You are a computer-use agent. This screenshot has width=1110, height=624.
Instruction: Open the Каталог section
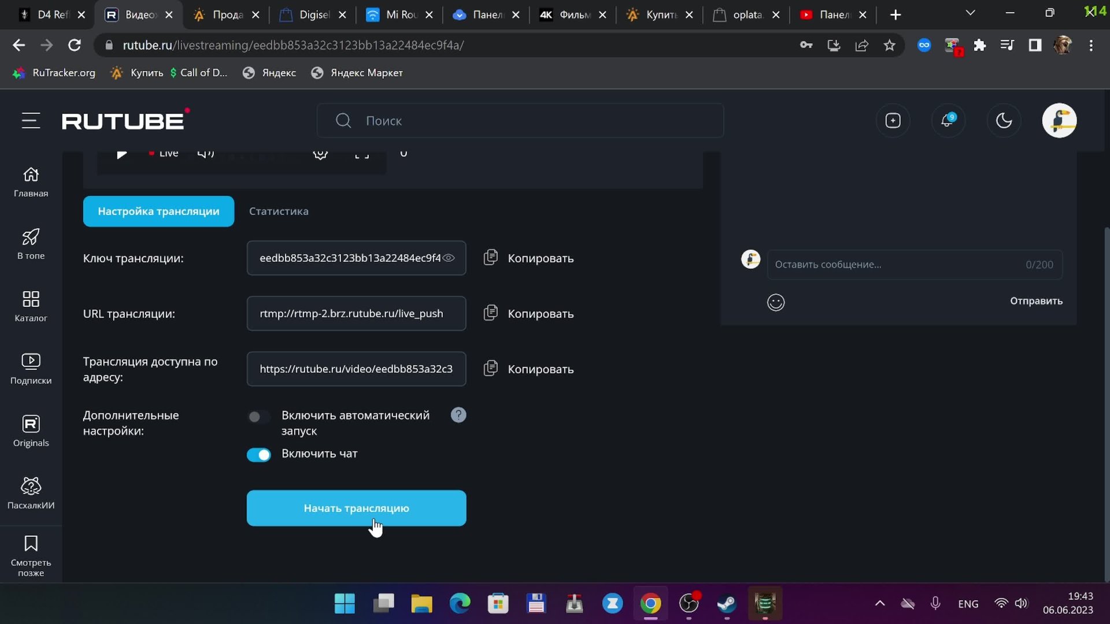pyautogui.click(x=31, y=306)
